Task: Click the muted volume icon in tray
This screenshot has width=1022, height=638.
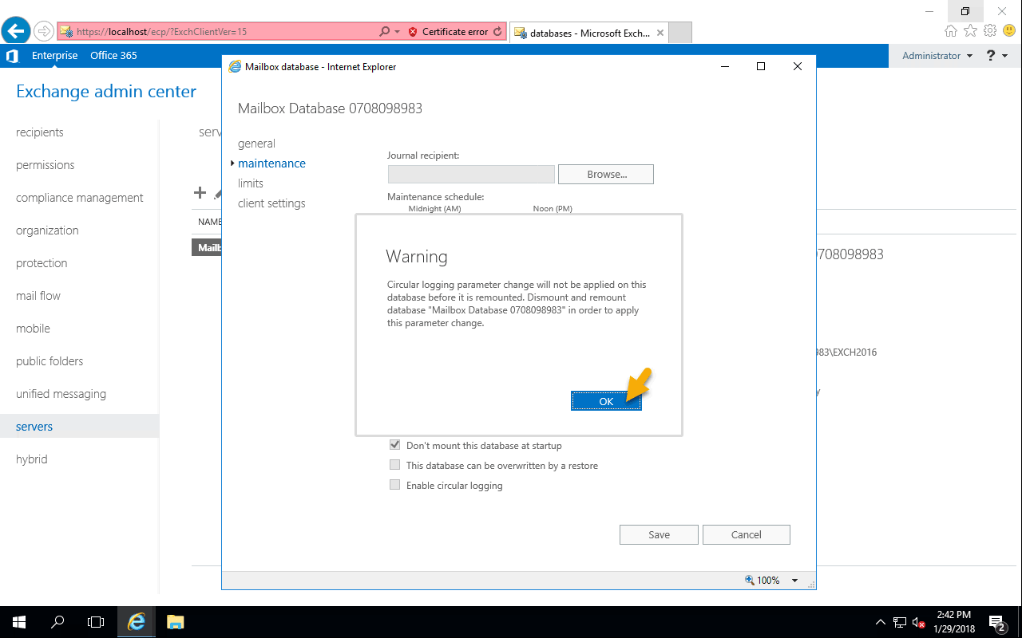Action: pos(919,622)
